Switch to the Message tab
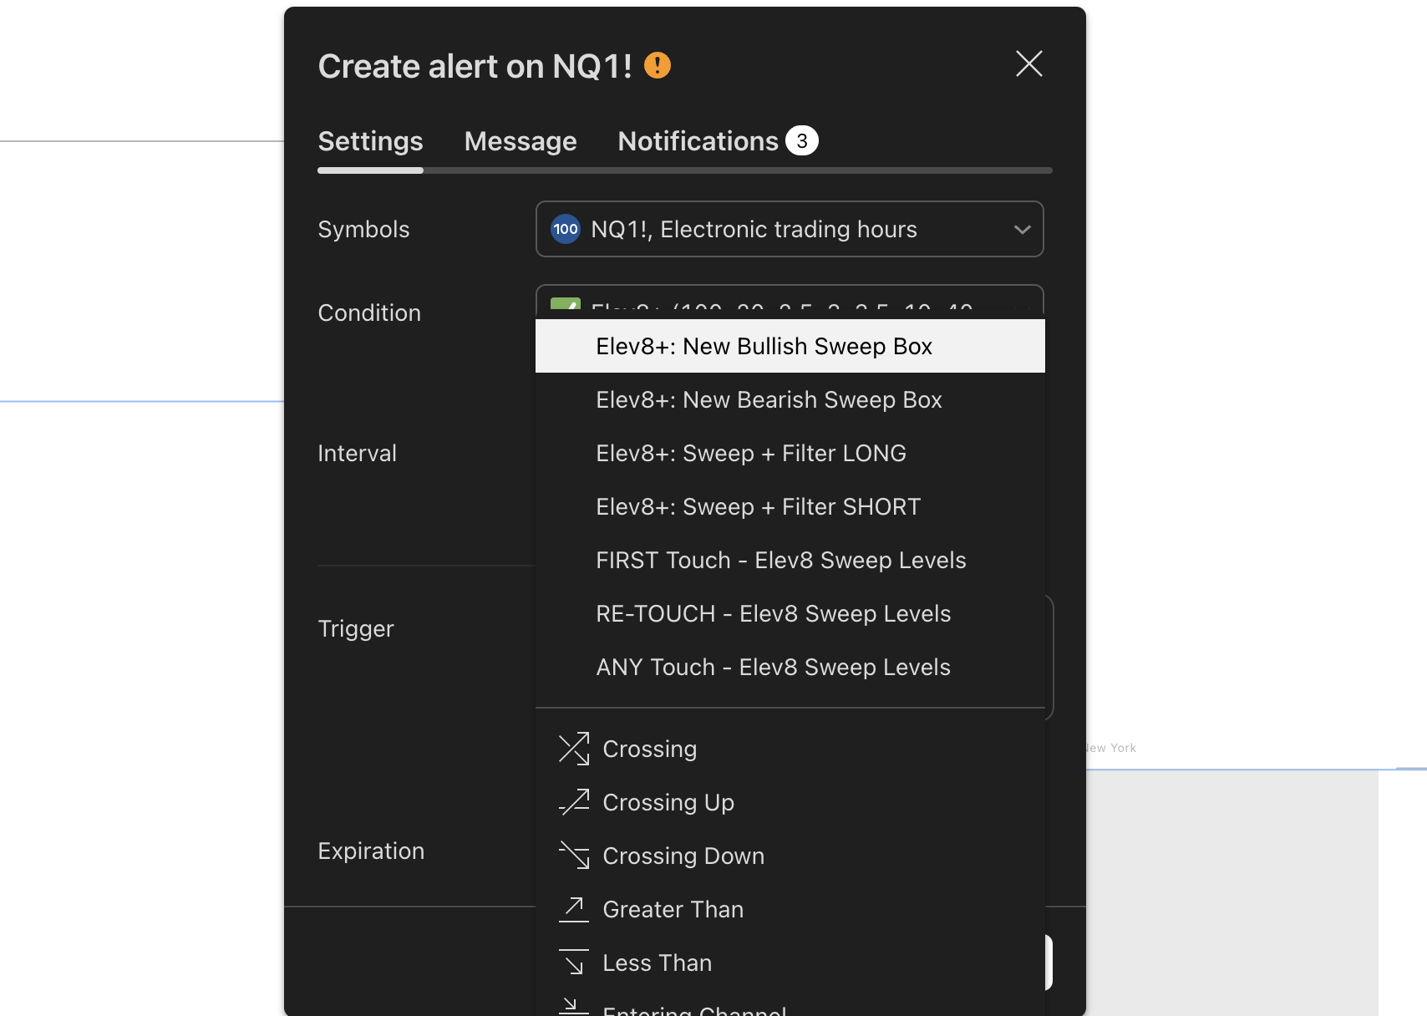 pos(520,141)
